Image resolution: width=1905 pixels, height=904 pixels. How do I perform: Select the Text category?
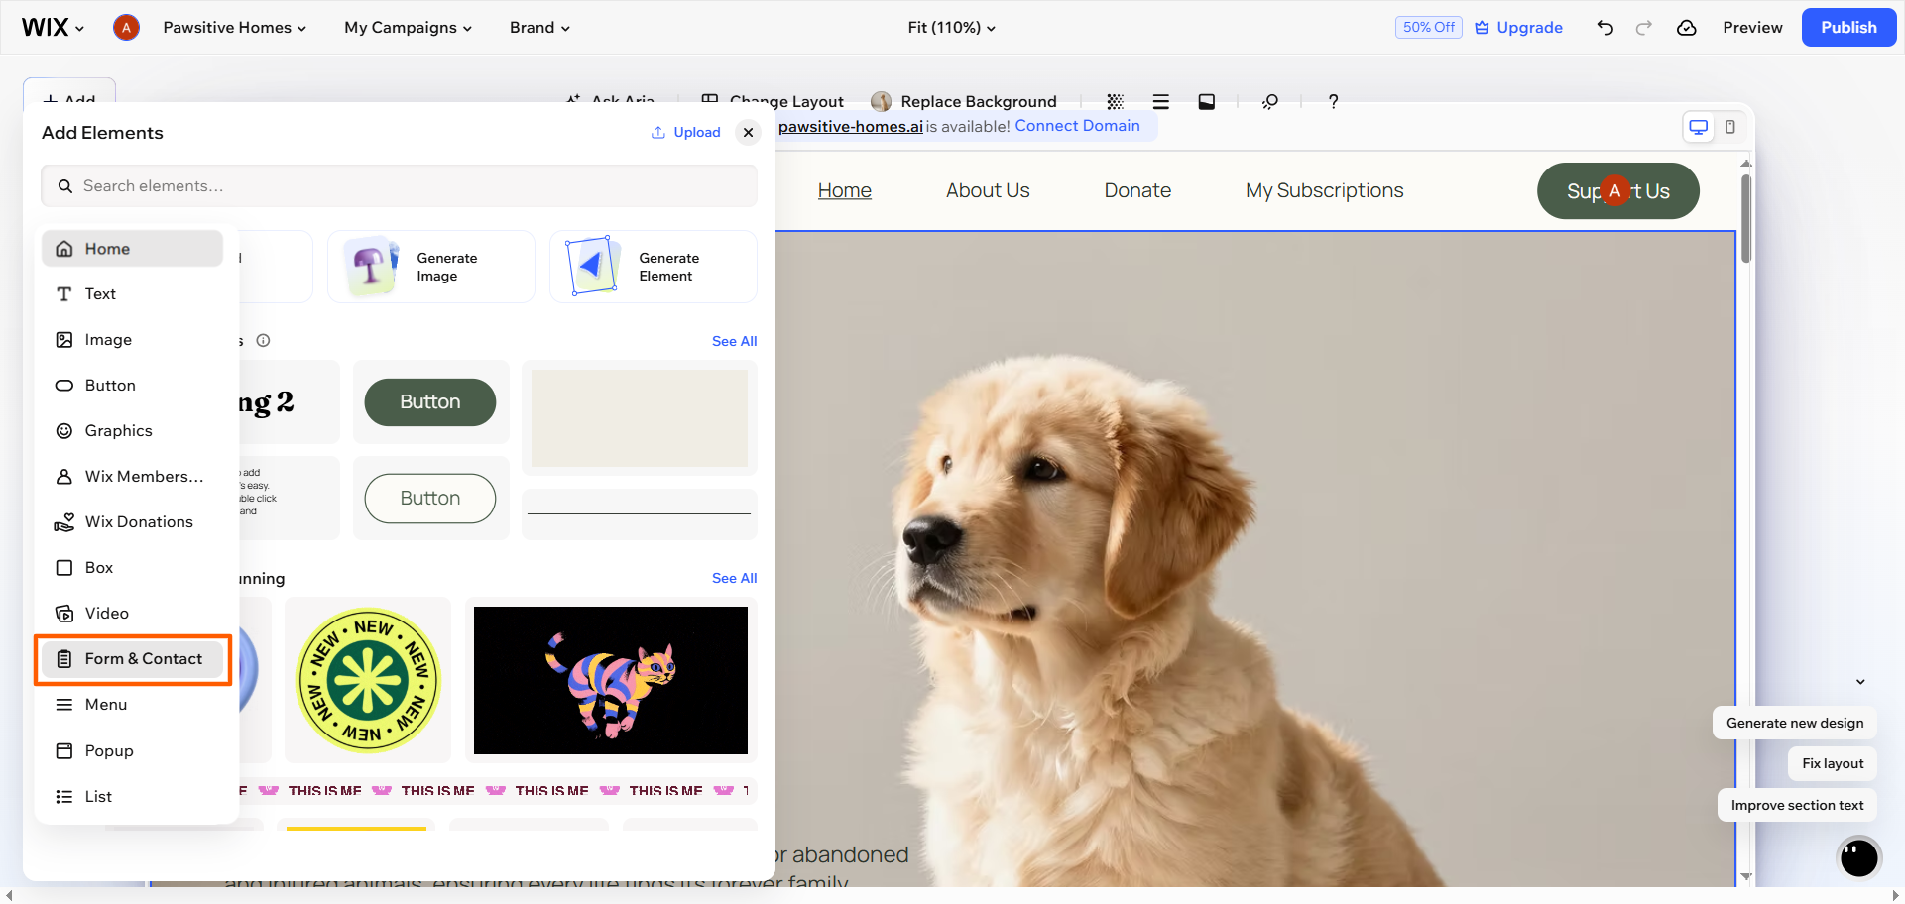pyautogui.click(x=132, y=294)
